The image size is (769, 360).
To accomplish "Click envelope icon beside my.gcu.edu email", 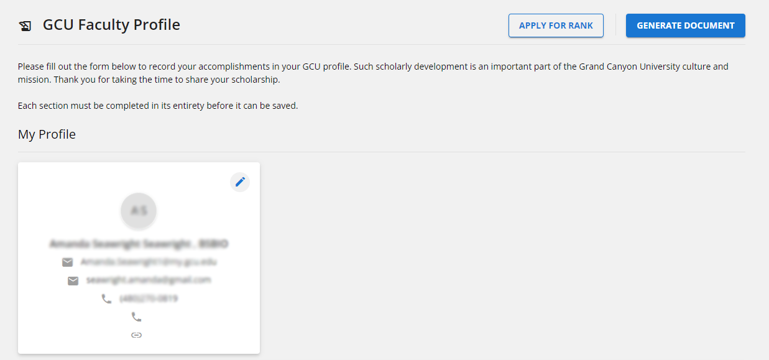I will (68, 262).
